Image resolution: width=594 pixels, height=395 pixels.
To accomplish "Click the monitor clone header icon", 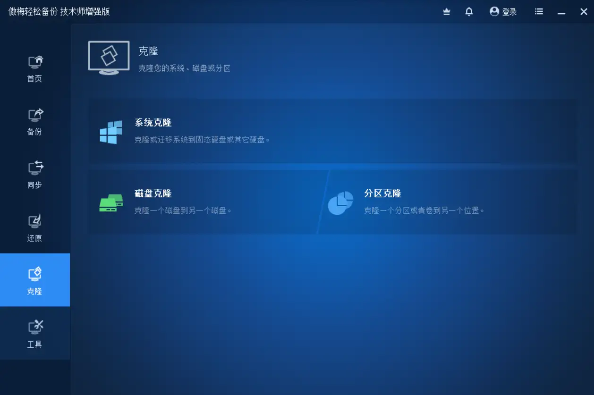I will (108, 57).
